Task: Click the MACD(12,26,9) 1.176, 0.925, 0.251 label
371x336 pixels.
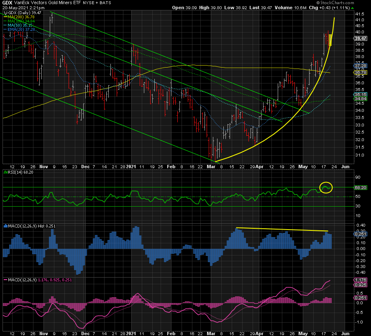Action: click(40, 280)
